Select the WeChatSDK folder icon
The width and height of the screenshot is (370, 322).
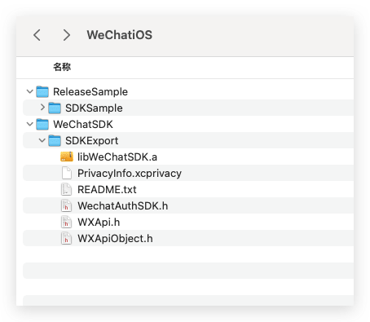(x=42, y=125)
